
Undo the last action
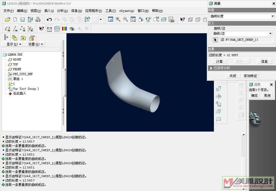[49, 19]
